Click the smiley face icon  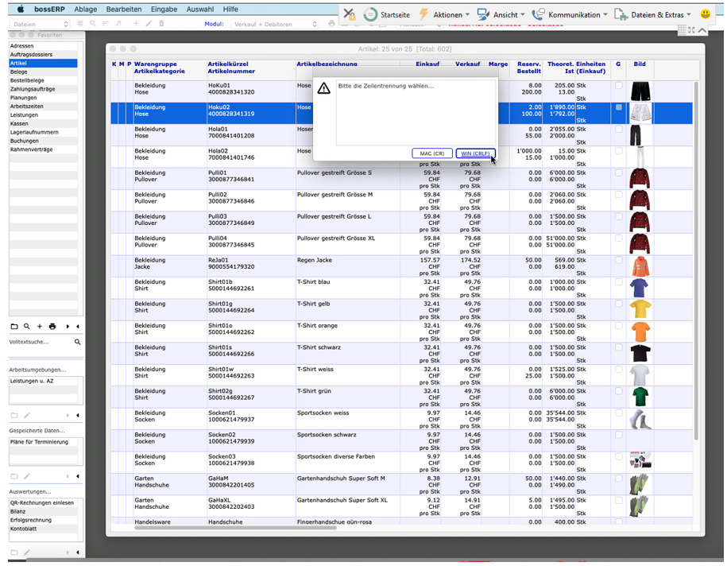(706, 14)
